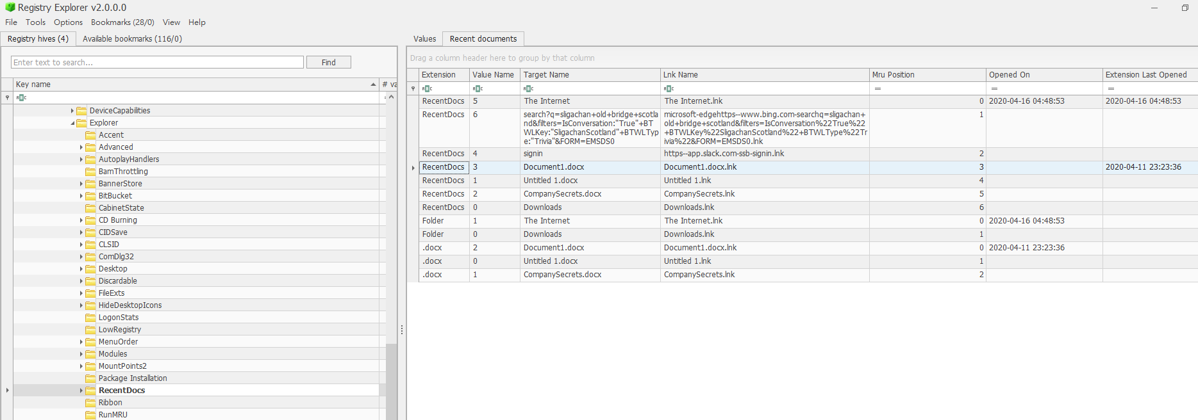Expand the AutoplayHandlers node
Image resolution: width=1198 pixels, height=420 pixels.
click(81, 159)
